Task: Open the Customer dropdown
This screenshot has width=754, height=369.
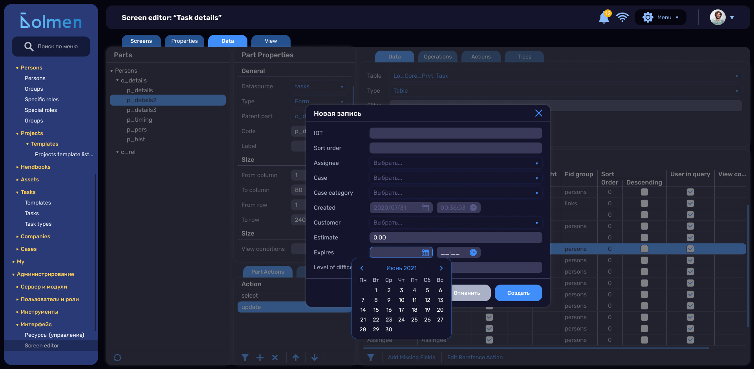Action: [x=456, y=223]
